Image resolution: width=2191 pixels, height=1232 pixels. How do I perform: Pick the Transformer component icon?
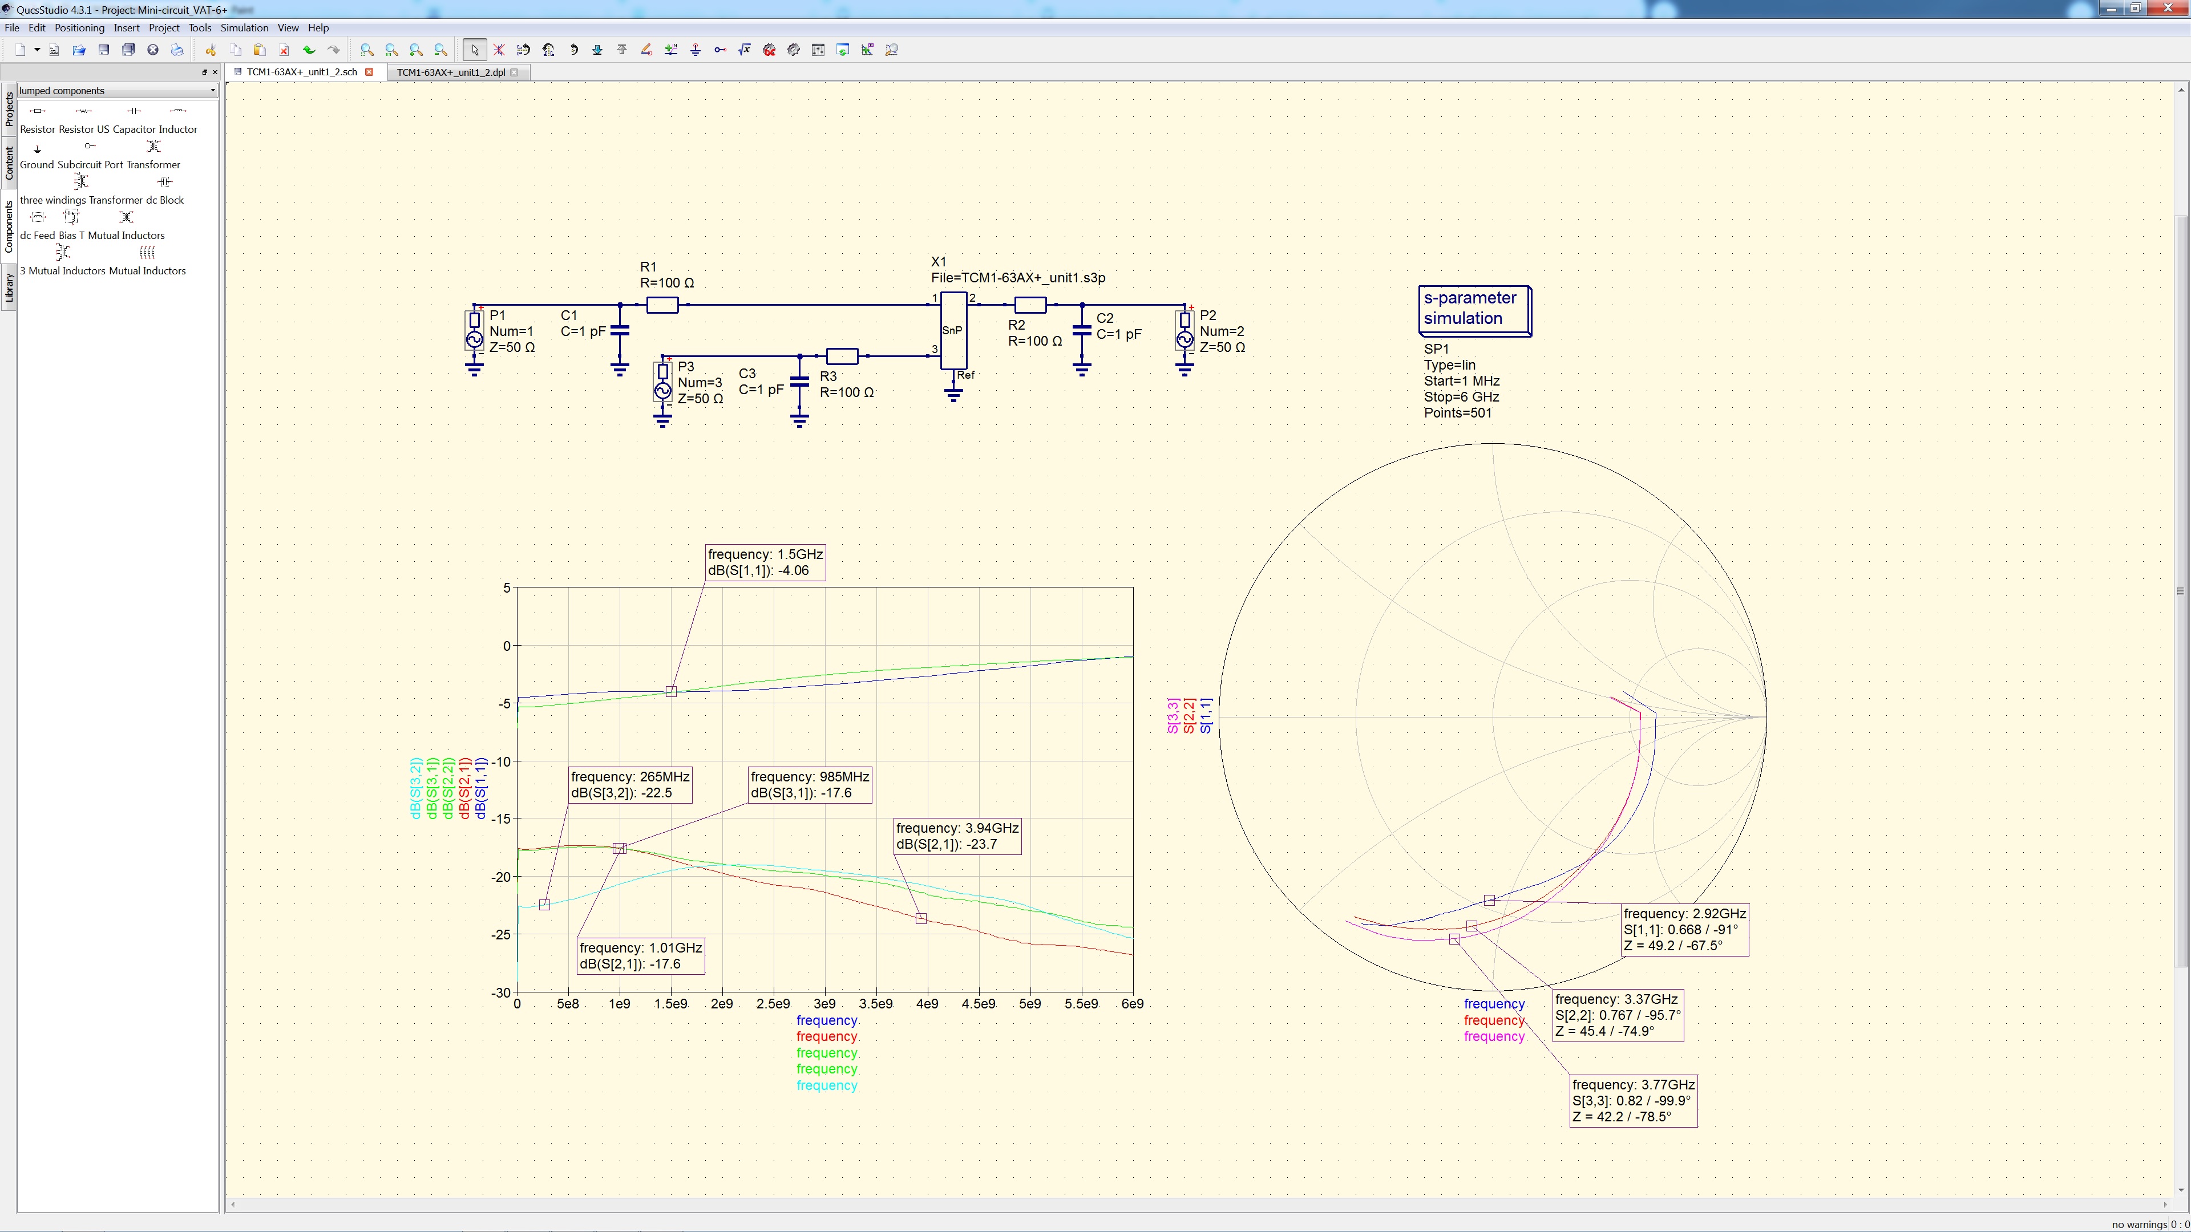tap(154, 147)
